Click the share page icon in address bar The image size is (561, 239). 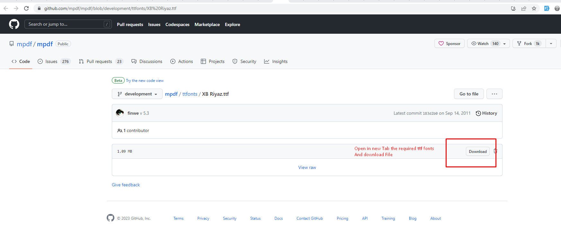pos(524,8)
